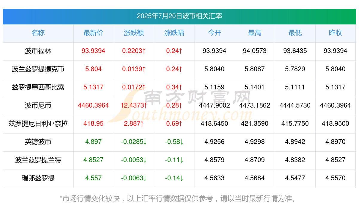Click the row name 波兰兹罗提捷克币
Viewport: 359px width, 208px height.
38,69
